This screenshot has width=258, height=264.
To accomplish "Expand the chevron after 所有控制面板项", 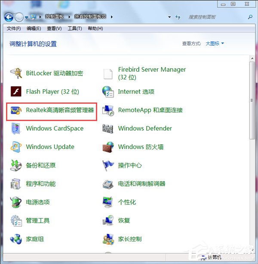I will point(112,17).
